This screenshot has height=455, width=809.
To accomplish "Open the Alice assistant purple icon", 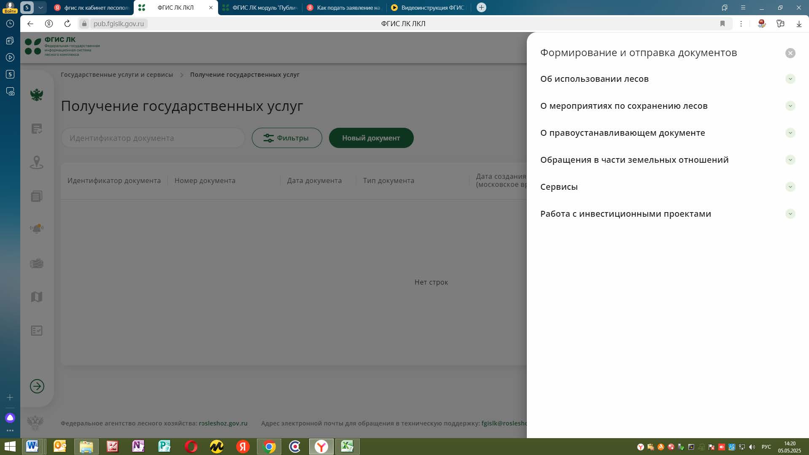I will click(x=10, y=418).
